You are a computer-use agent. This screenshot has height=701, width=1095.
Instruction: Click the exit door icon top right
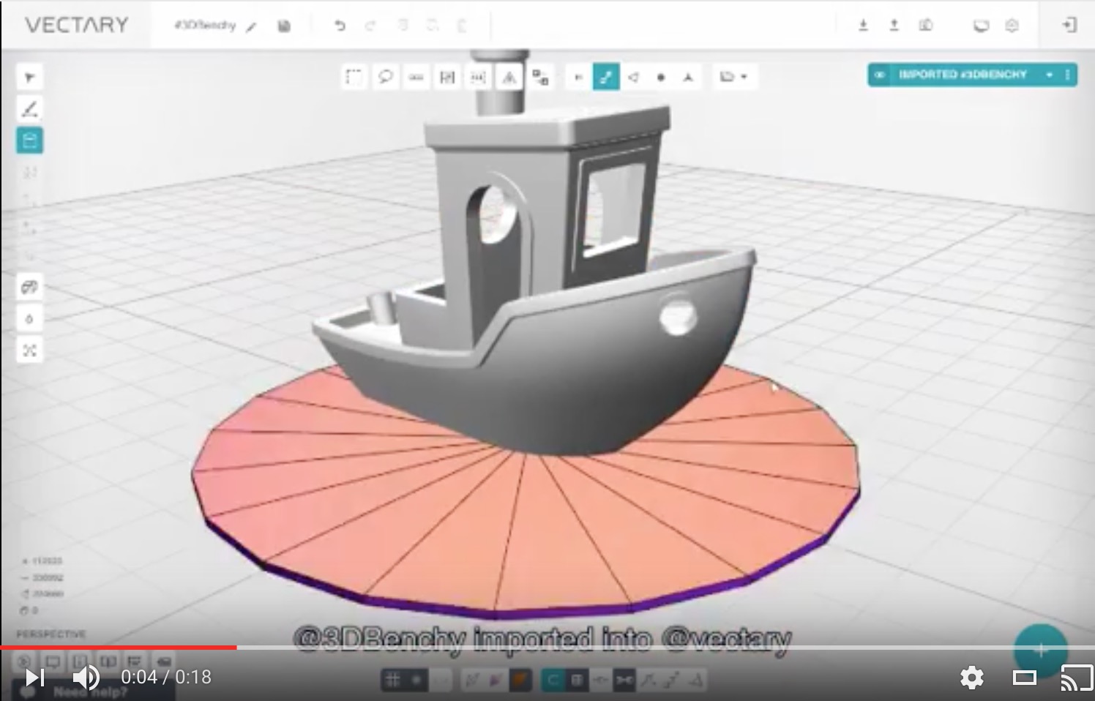1069,26
